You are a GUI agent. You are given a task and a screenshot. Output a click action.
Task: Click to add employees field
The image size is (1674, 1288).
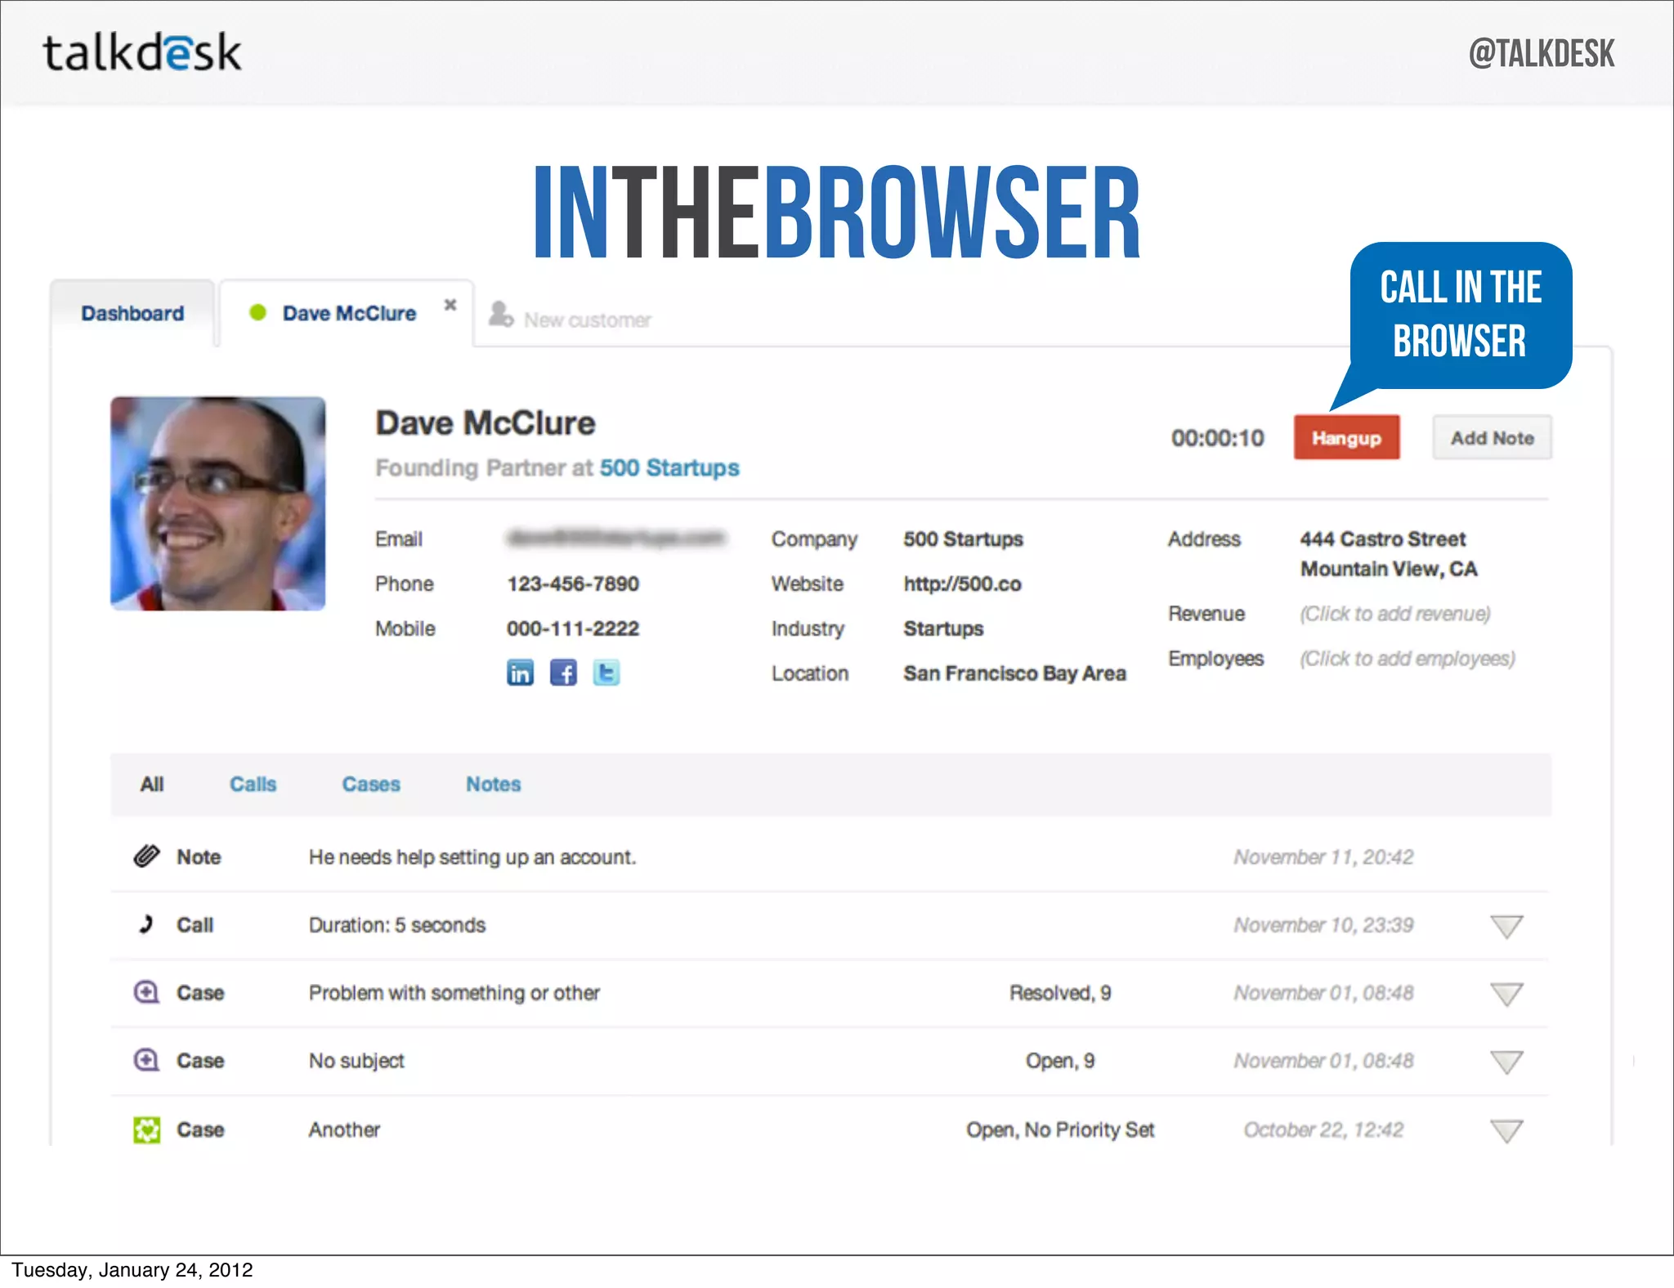click(1408, 659)
